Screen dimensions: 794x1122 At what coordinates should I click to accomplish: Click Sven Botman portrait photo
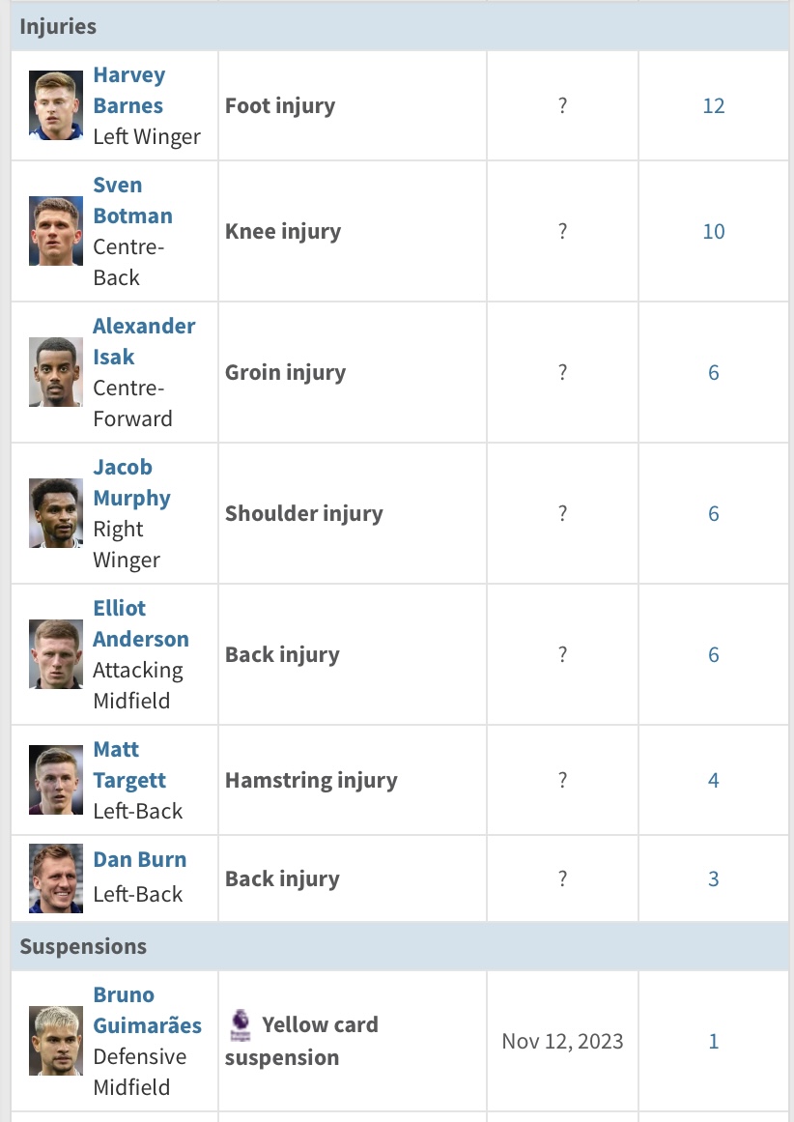[56, 231]
